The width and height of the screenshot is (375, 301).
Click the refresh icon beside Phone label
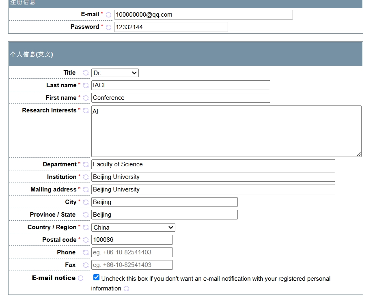[x=86, y=252]
